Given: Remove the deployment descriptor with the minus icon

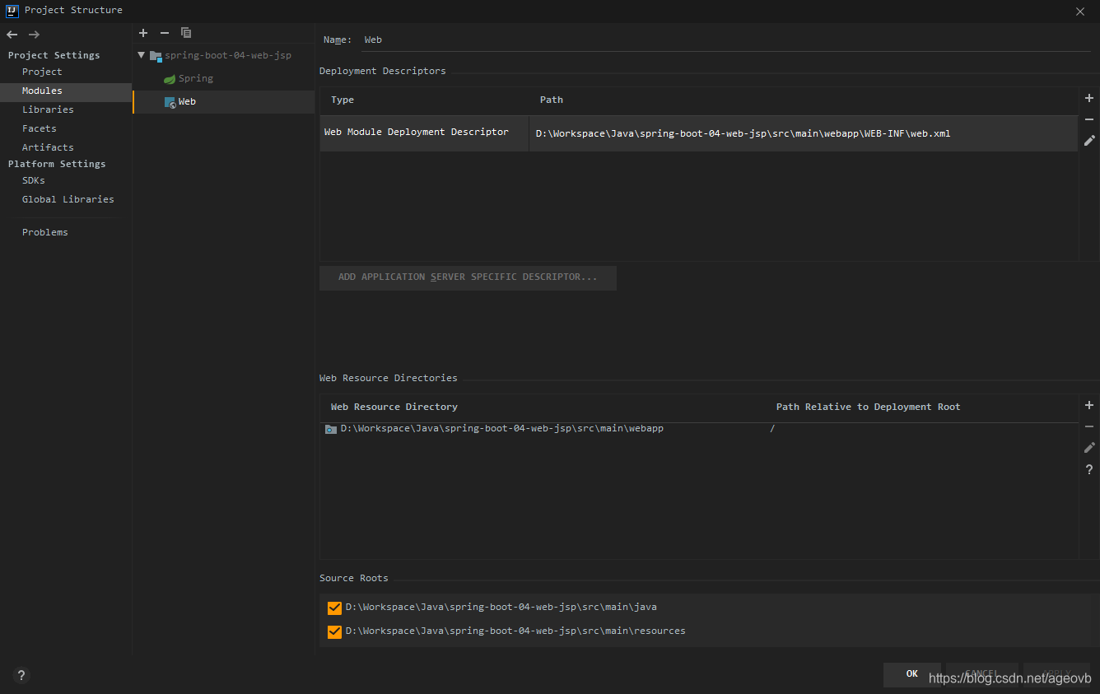Looking at the screenshot, I should tap(1089, 120).
